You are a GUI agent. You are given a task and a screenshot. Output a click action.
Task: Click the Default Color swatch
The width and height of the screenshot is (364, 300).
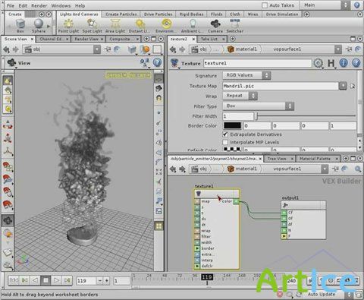tap(232, 150)
